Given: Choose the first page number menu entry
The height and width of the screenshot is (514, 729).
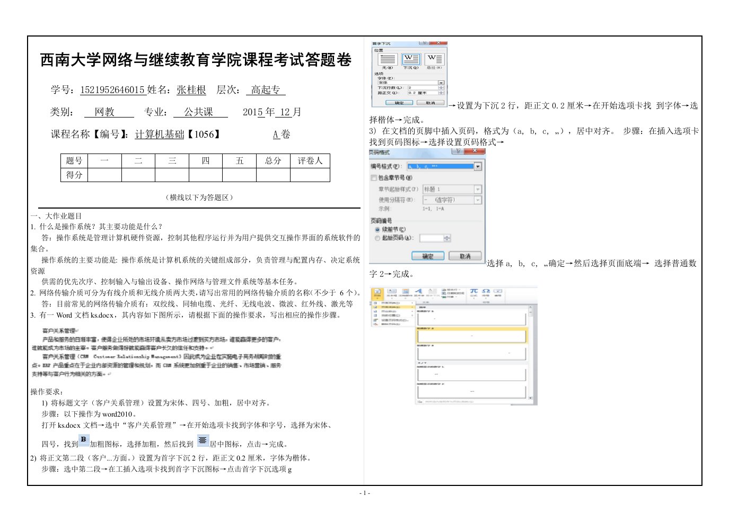Looking at the screenshot, I should (x=393, y=303).
